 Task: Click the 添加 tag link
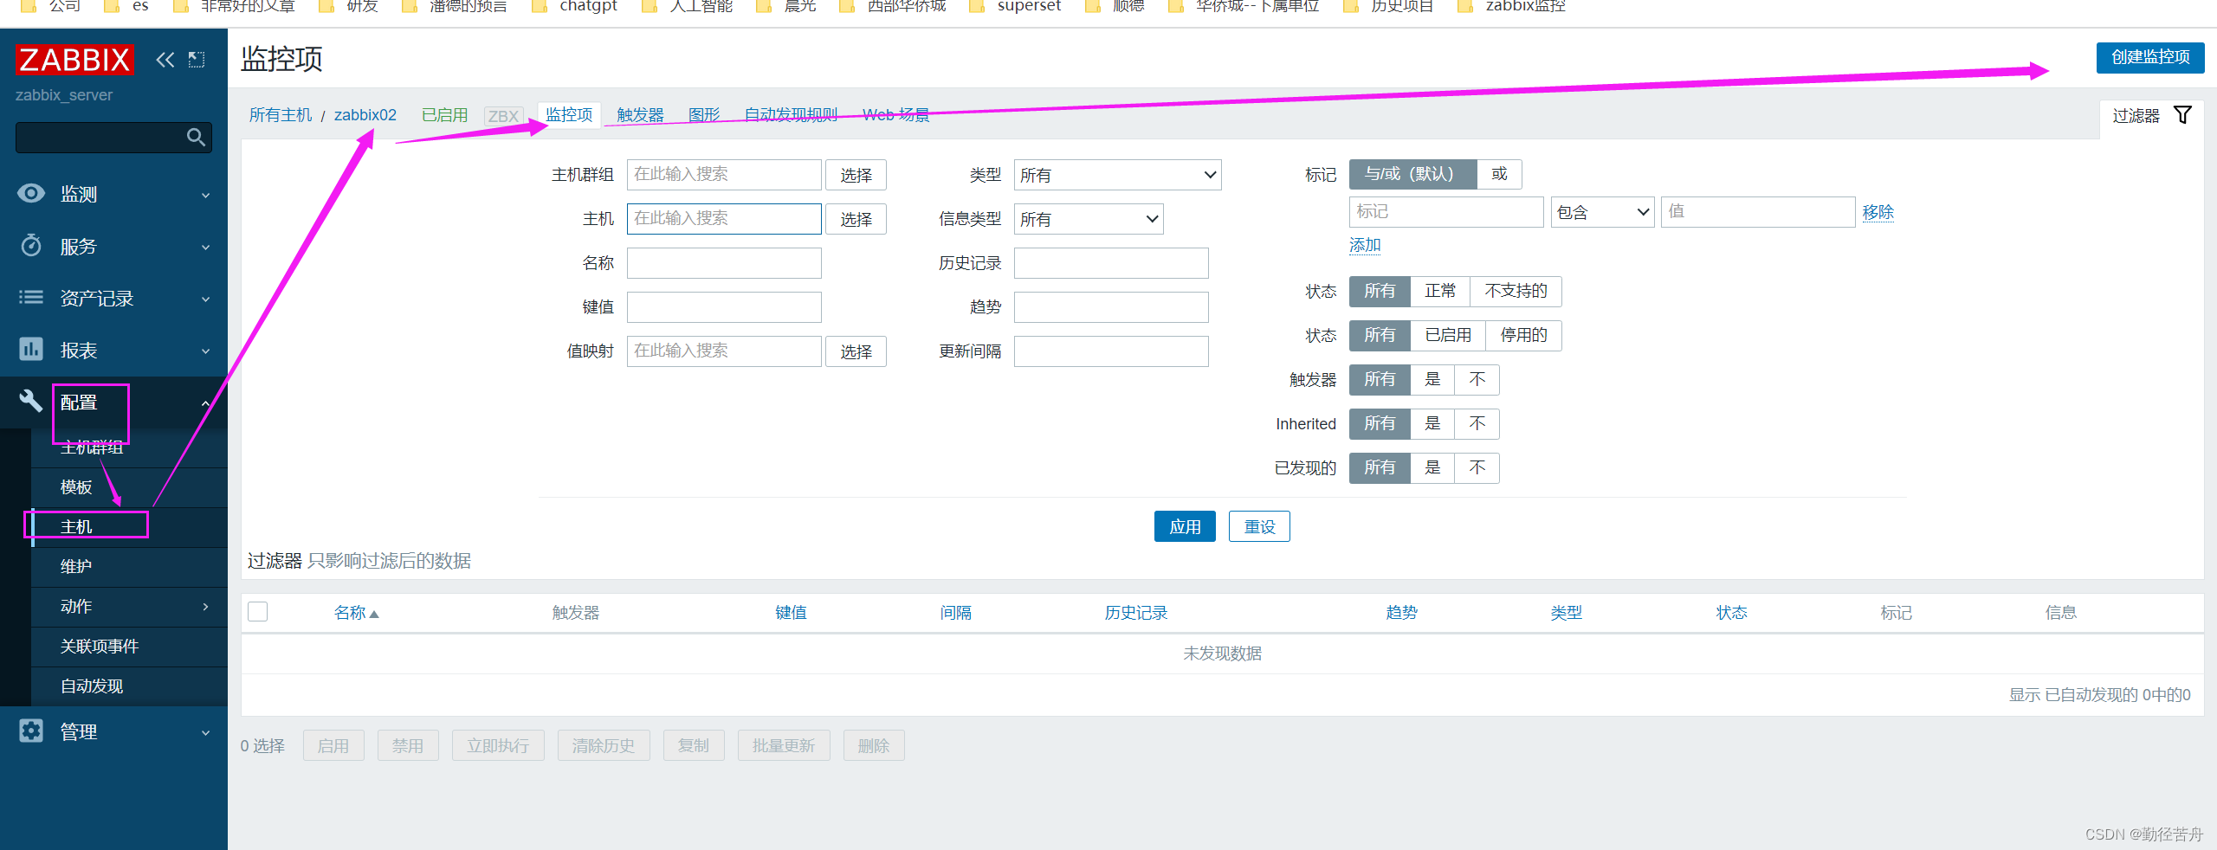pyautogui.click(x=1365, y=245)
